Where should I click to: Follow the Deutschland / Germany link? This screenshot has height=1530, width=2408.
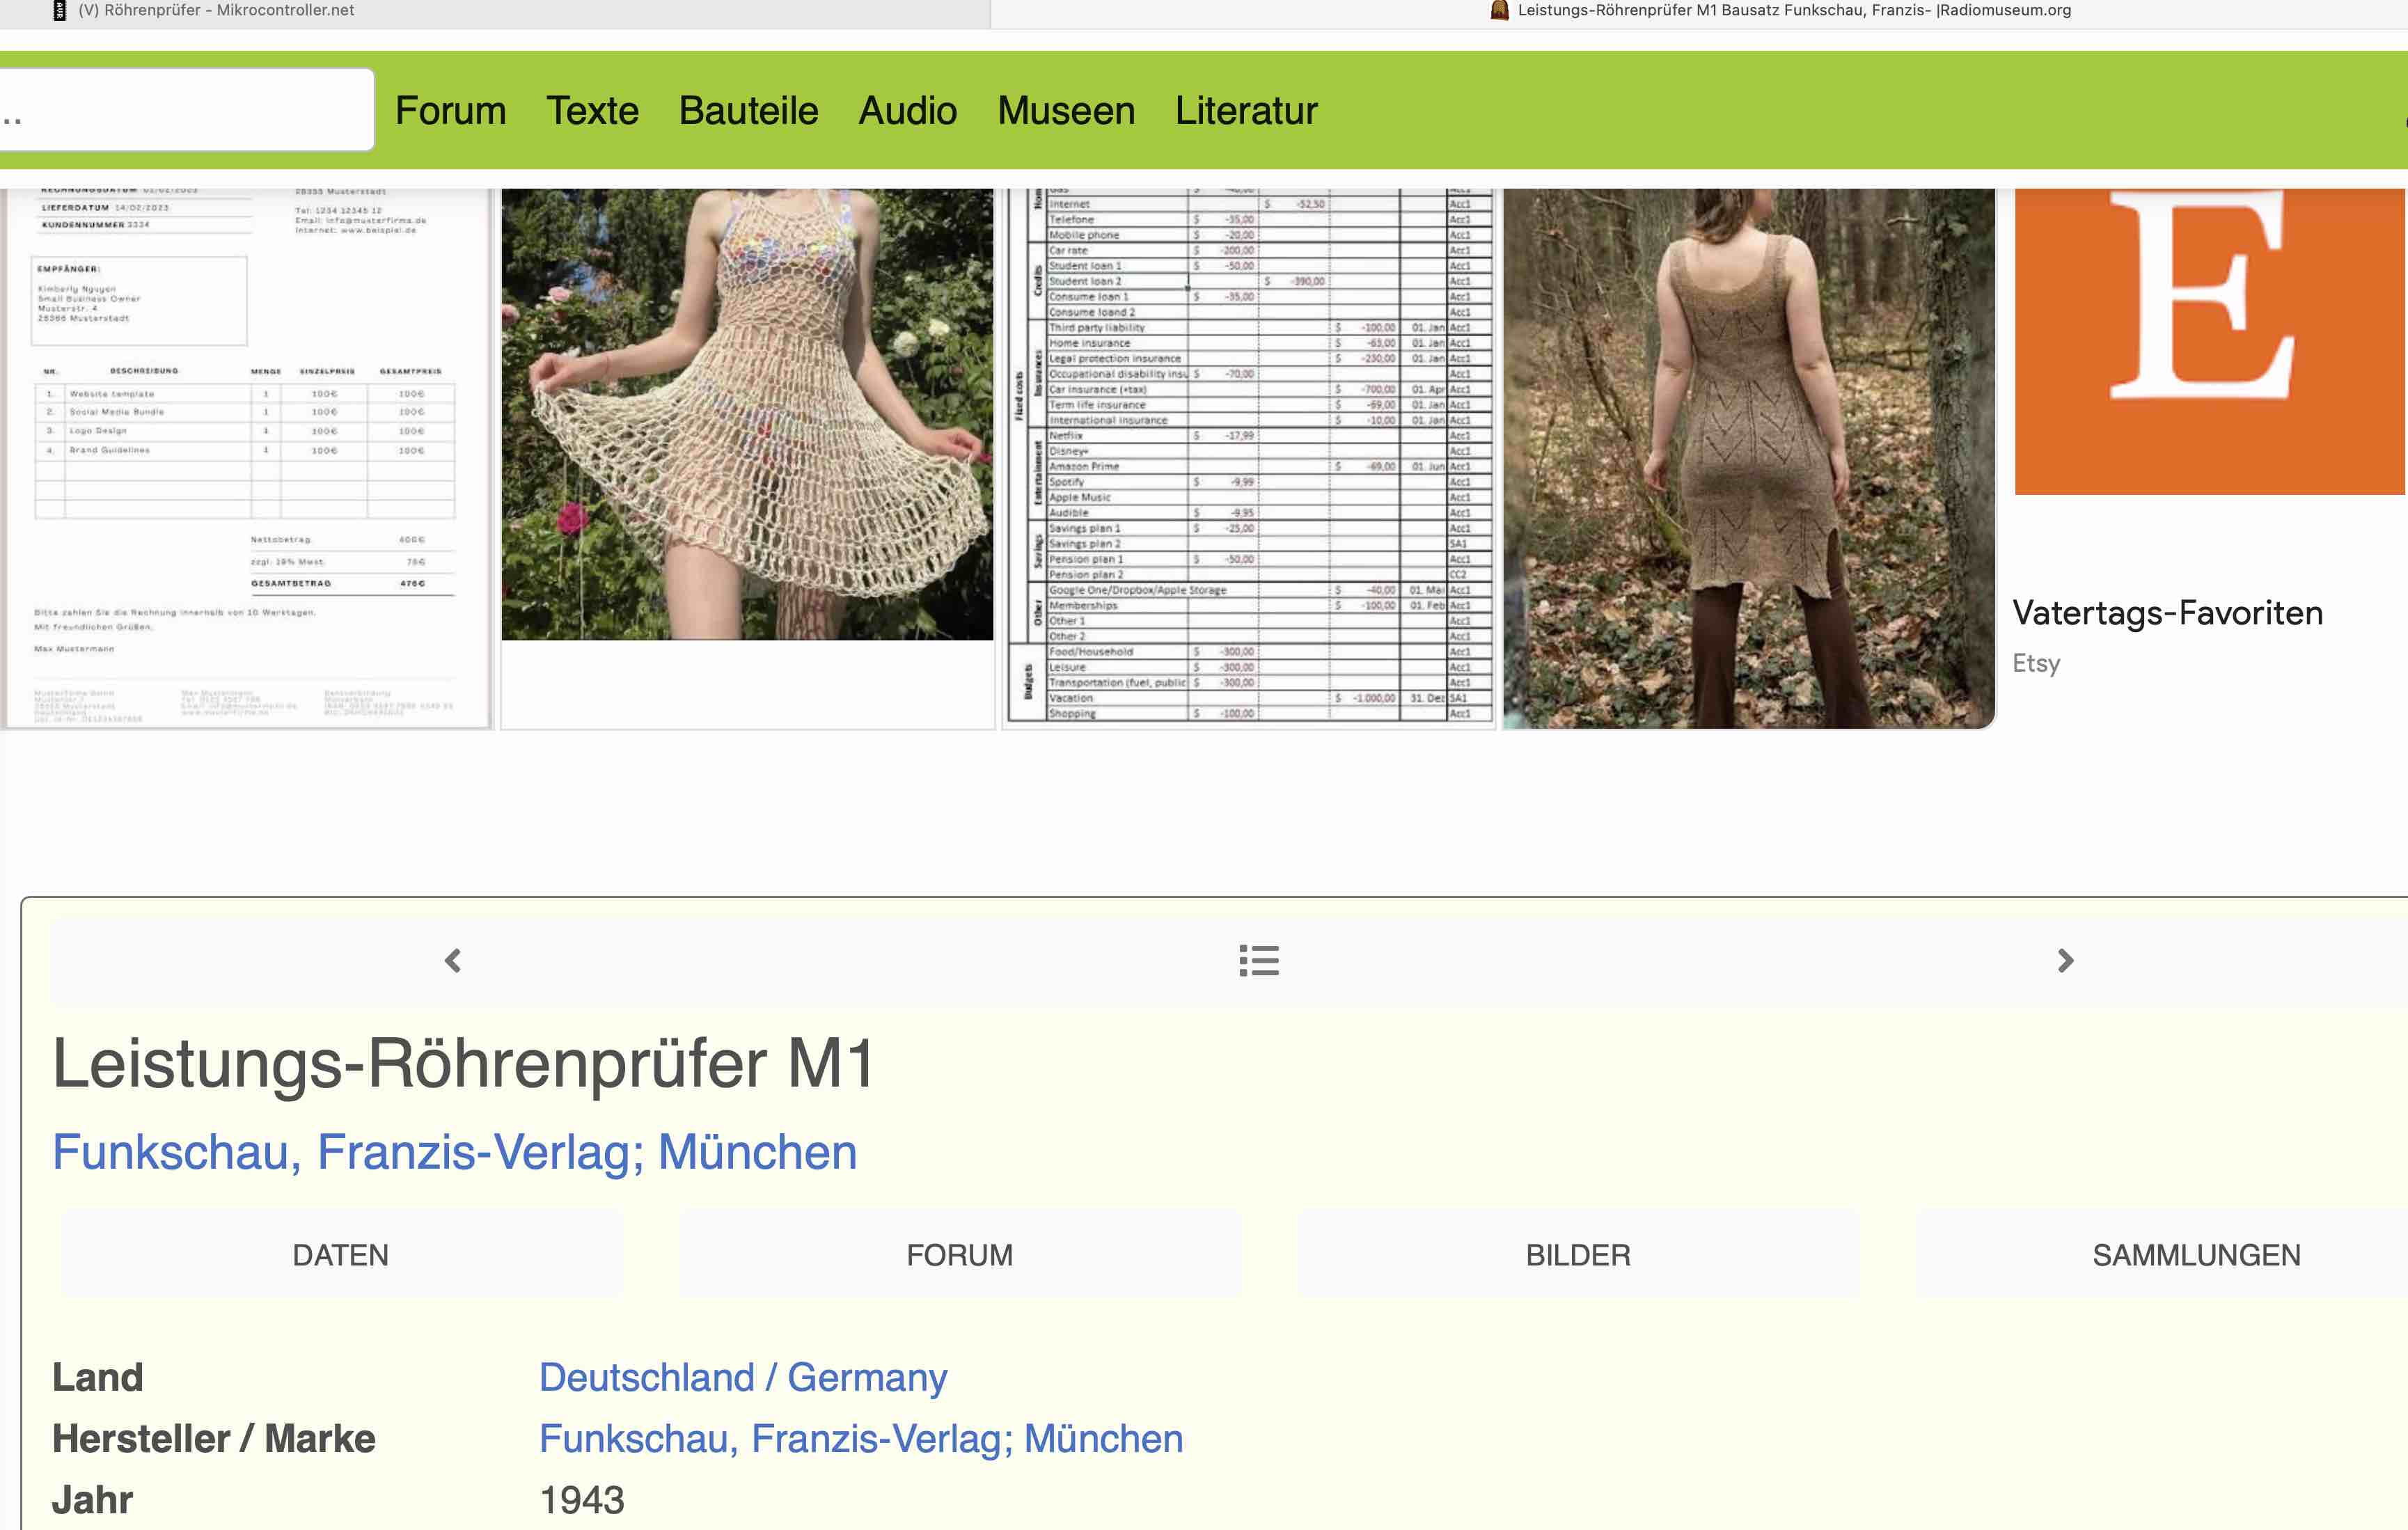pos(743,1378)
